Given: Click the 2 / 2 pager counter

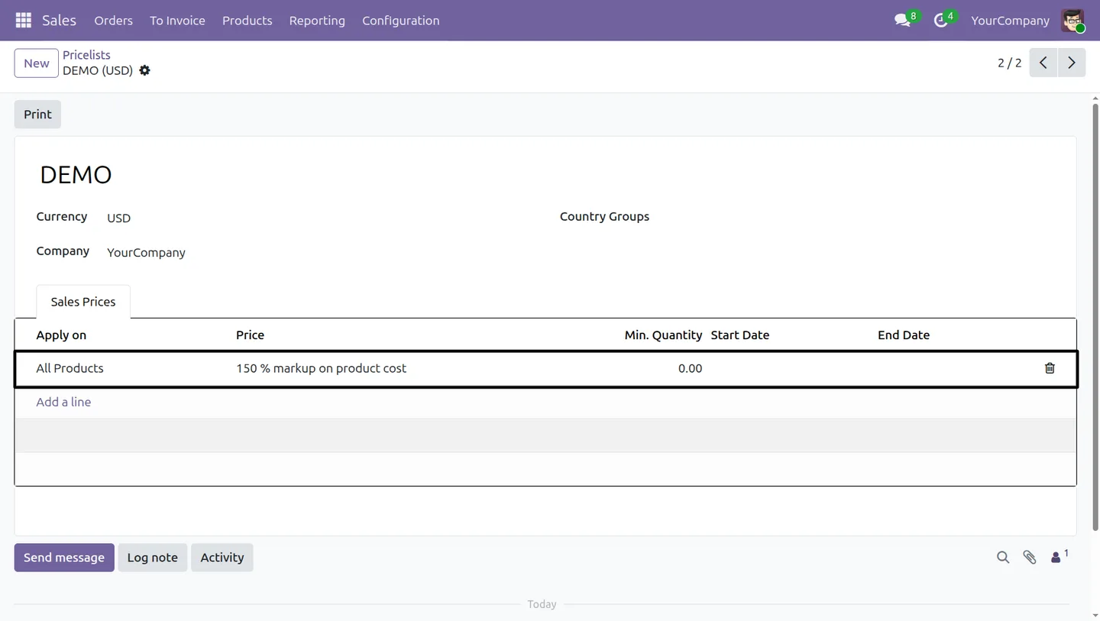Looking at the screenshot, I should pos(1009,63).
